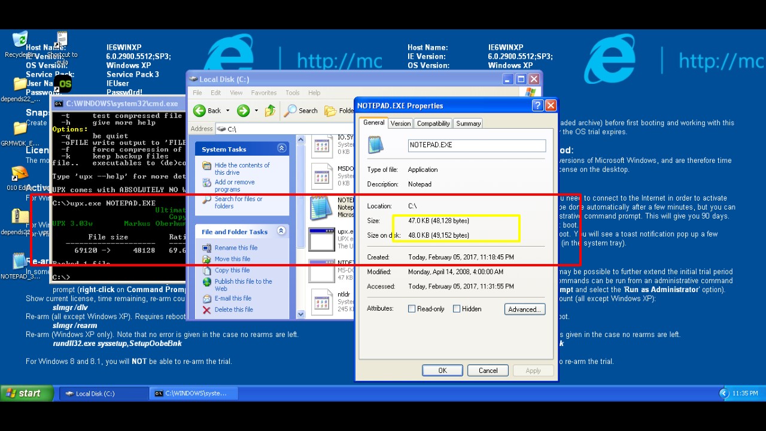Click the task pane scrollbar up arrow

coord(300,140)
